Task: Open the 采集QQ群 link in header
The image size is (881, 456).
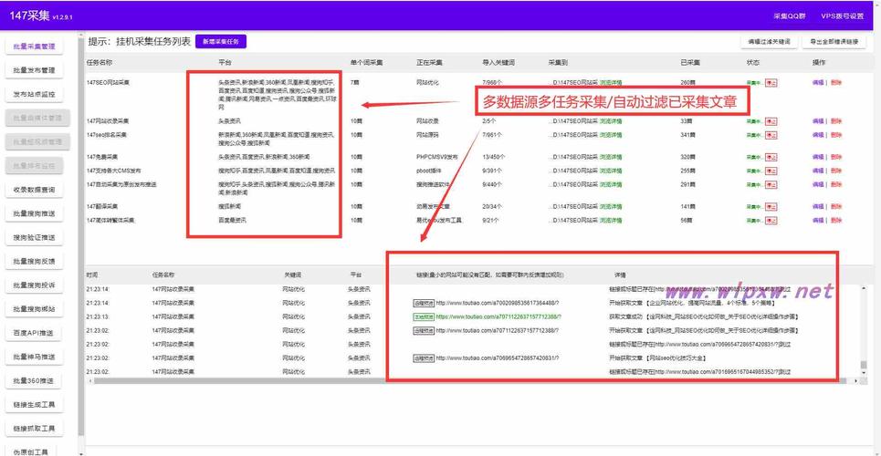Action: tap(790, 16)
